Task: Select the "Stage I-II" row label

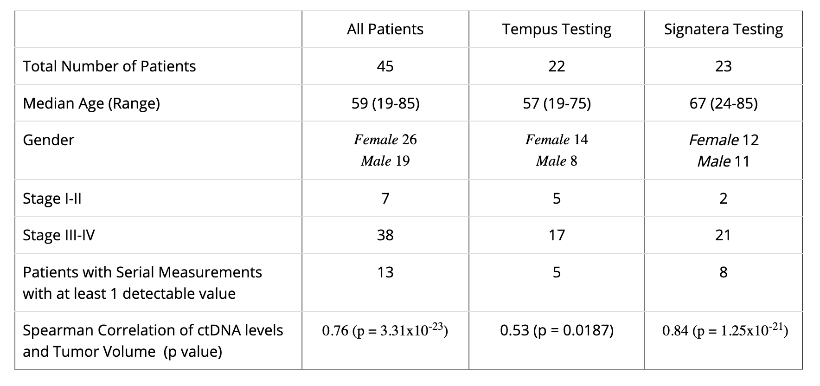Action: click(52, 199)
